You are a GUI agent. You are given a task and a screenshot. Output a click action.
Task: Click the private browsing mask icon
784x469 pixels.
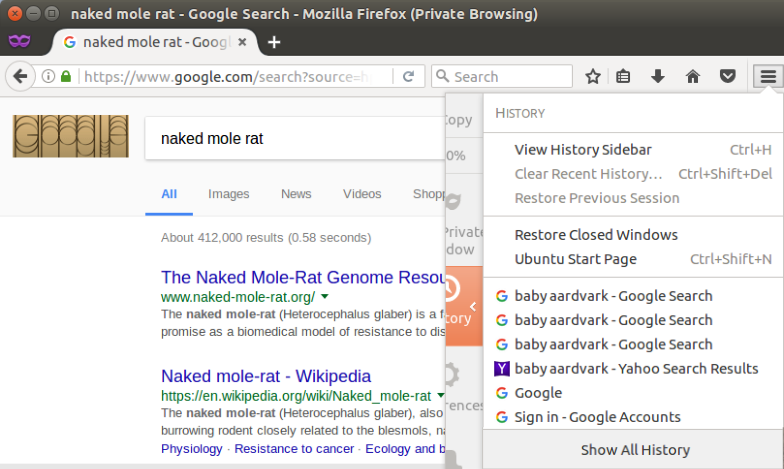click(x=19, y=40)
